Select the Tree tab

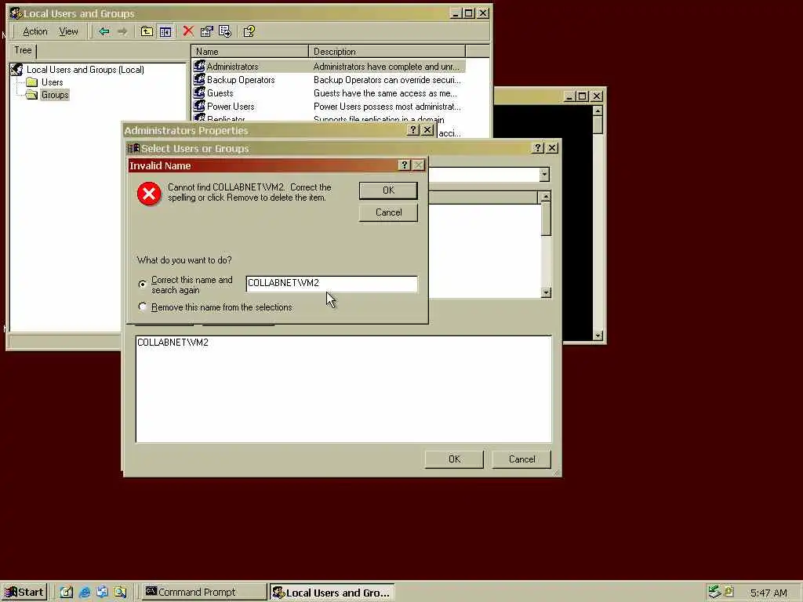[x=23, y=50]
